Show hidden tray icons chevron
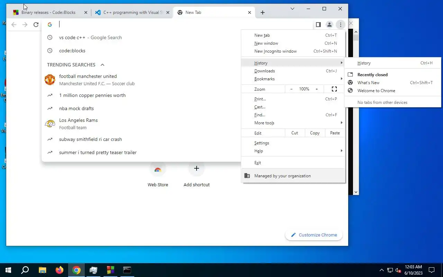 click(382, 270)
